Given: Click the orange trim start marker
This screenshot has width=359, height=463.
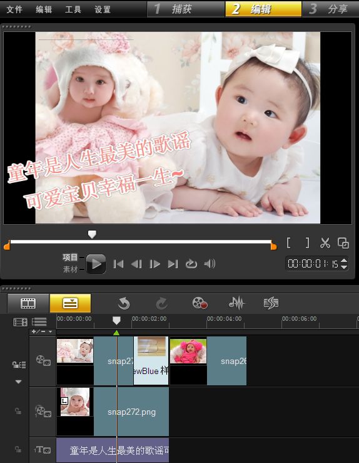Looking at the screenshot, I should (x=7, y=245).
